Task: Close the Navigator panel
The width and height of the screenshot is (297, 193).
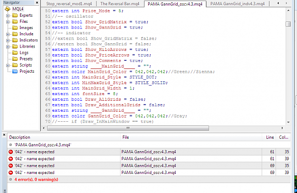Action: [37, 3]
